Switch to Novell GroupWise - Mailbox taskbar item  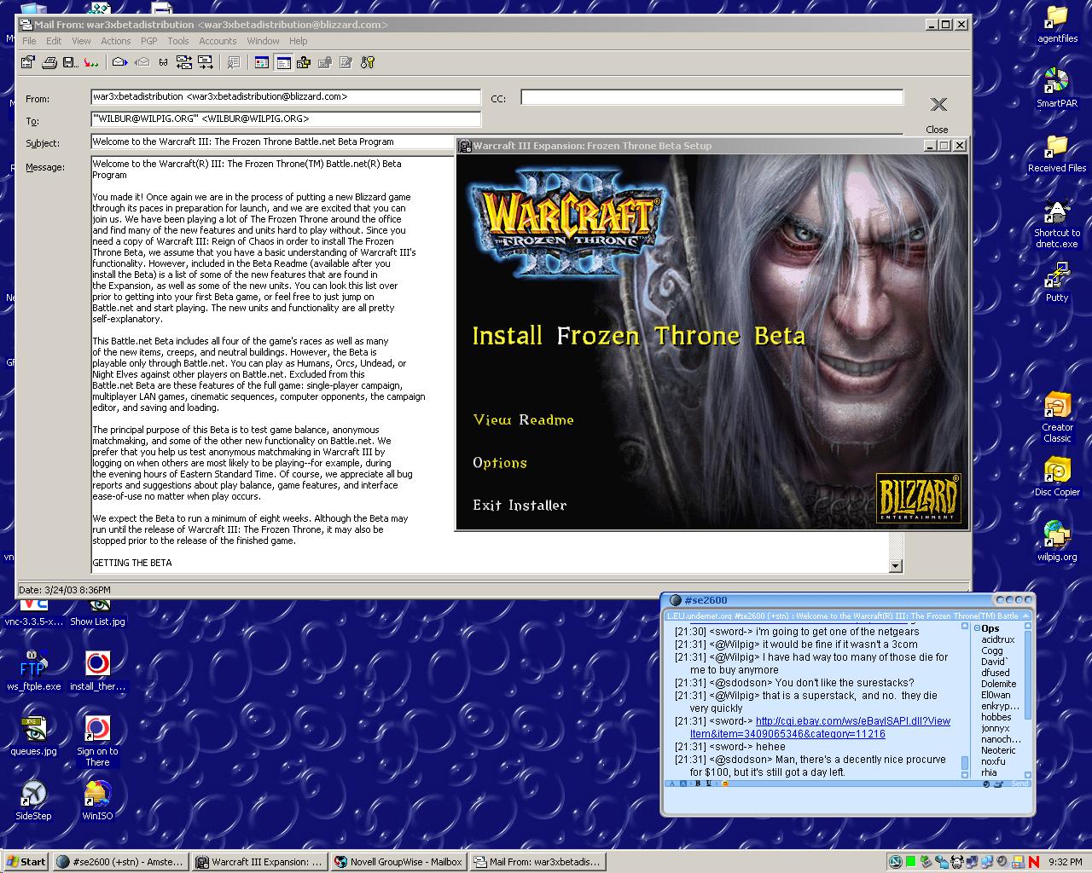(x=398, y=862)
